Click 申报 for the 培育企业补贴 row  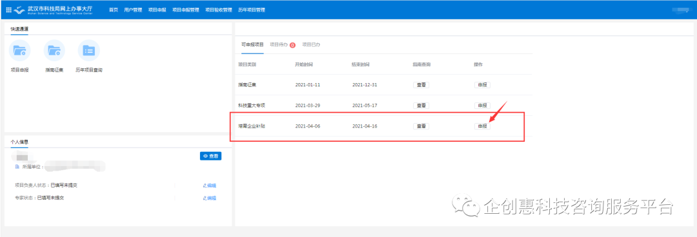click(x=482, y=126)
